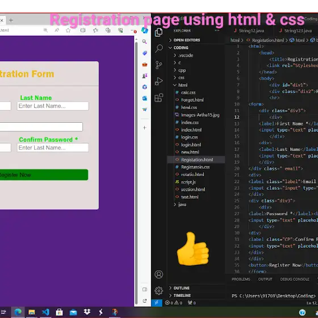Click the remote window indicator in status bar
Image resolution: width=318 pixels, height=318 pixels.
coord(157,303)
